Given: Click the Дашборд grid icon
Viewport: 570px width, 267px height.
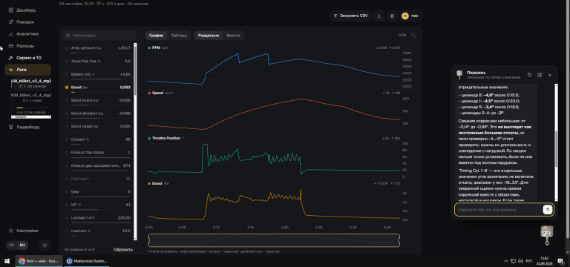Looking at the screenshot, I should pyautogui.click(x=11, y=10).
